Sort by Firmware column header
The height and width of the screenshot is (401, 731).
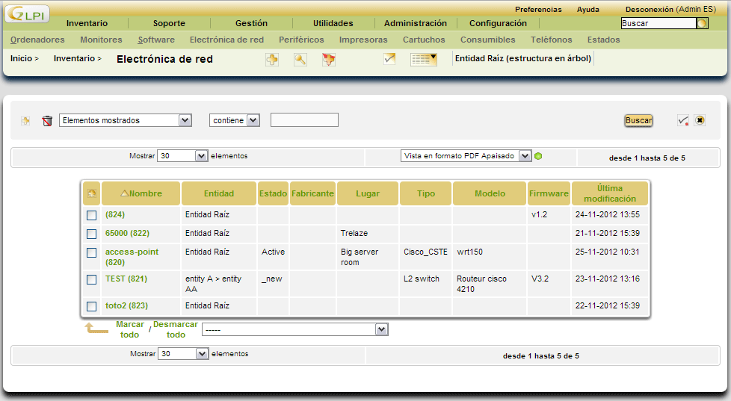549,193
